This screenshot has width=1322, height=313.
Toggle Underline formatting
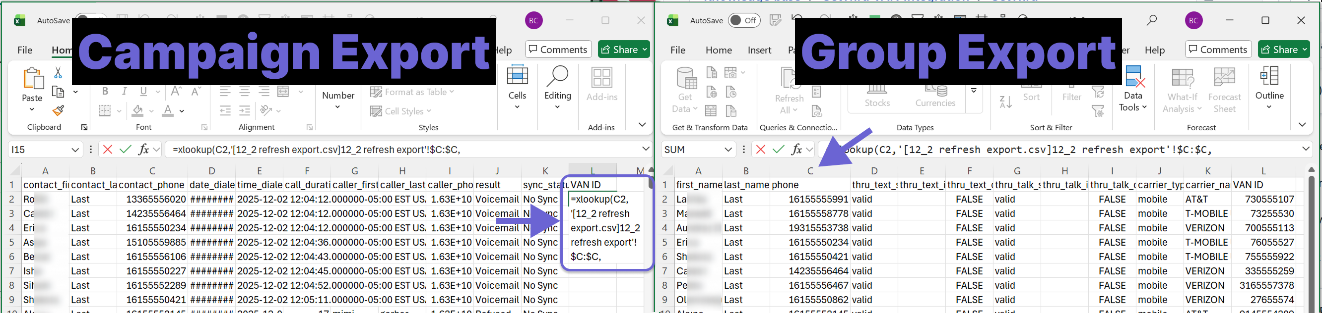tap(144, 92)
